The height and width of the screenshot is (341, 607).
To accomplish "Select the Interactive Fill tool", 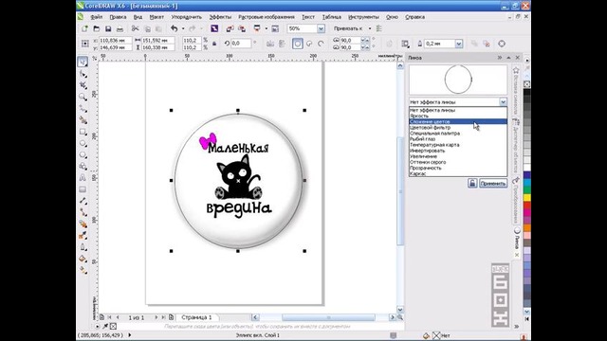I will click(x=83, y=270).
